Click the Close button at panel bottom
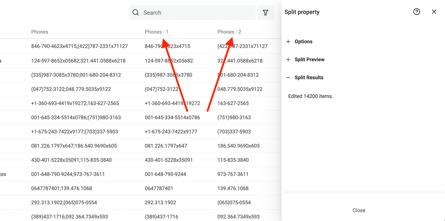 tap(359, 210)
